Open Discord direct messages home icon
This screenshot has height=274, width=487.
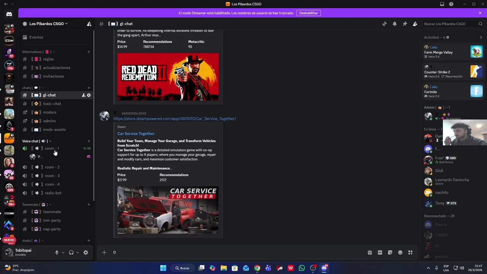pyautogui.click(x=9, y=14)
